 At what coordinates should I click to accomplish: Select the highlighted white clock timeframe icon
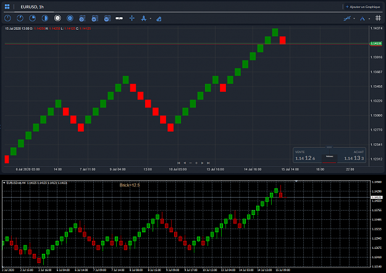[x=57, y=18]
